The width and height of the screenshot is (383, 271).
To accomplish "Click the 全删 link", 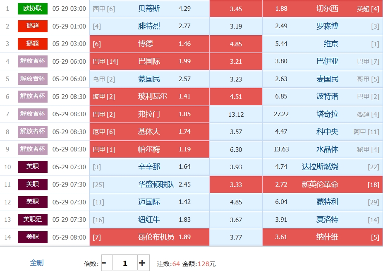I will (x=37, y=263).
